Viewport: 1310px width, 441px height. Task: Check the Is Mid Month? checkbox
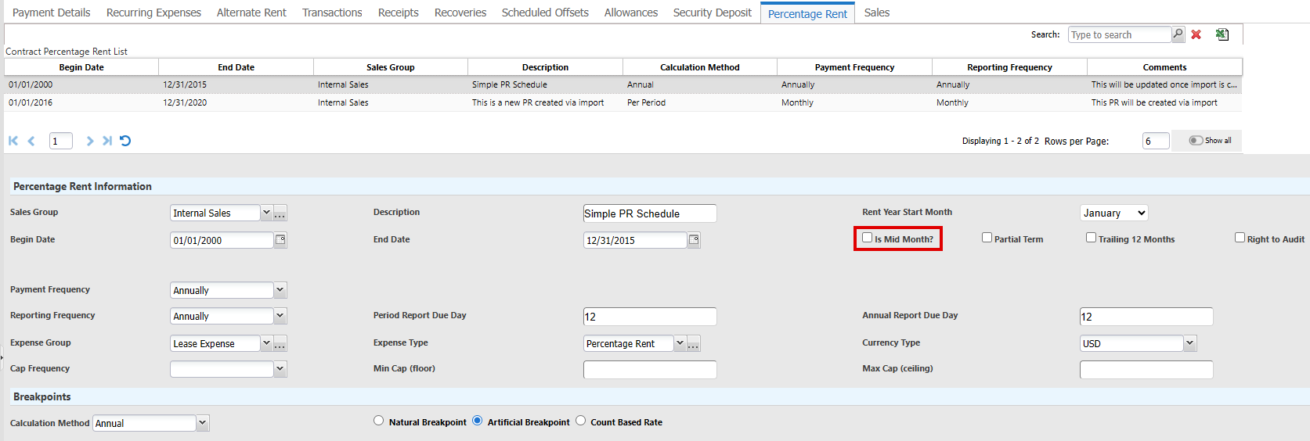867,238
